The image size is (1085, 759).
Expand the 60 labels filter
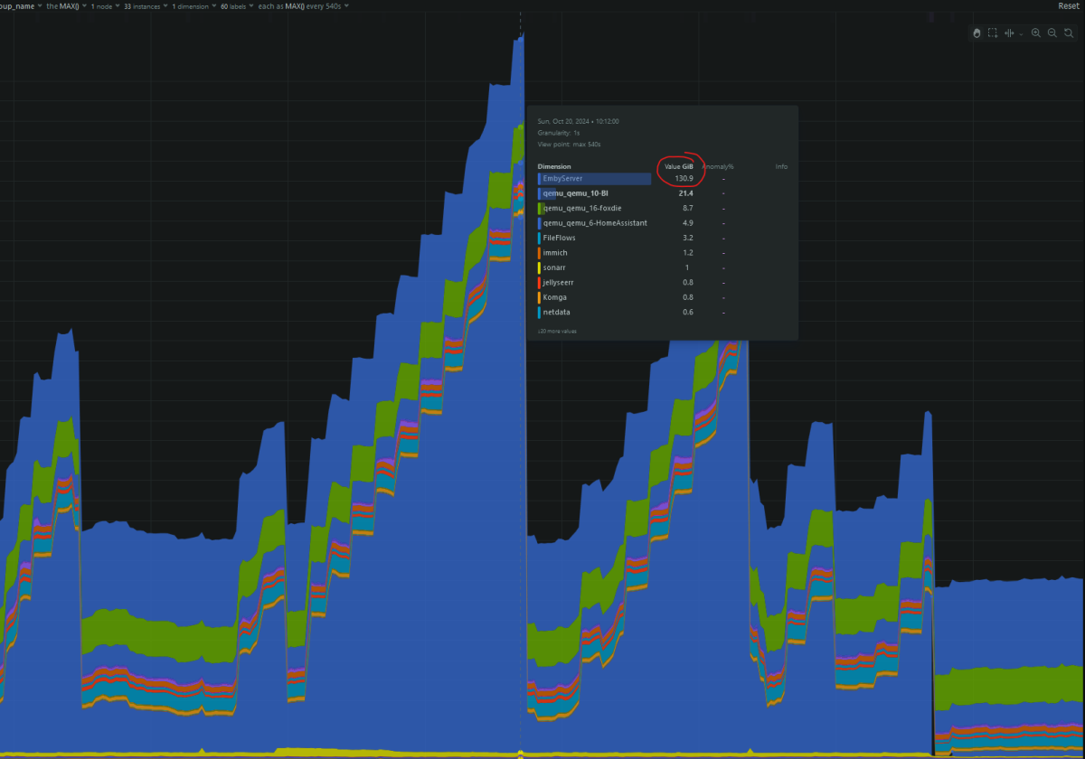point(237,5)
